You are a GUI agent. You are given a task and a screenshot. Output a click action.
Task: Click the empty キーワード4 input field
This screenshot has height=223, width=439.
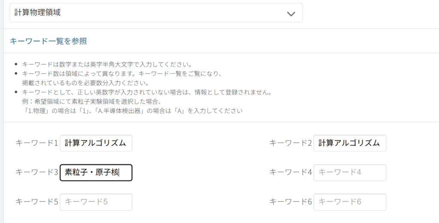coord(350,172)
